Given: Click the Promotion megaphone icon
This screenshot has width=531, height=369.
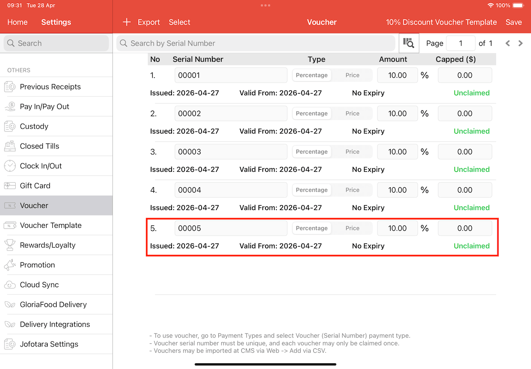Looking at the screenshot, I should [x=10, y=265].
